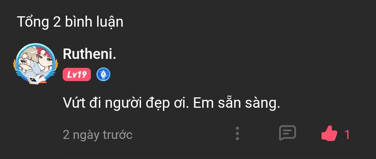Like the comment with the thumbs-up icon
The image size is (376, 159).
tap(329, 133)
